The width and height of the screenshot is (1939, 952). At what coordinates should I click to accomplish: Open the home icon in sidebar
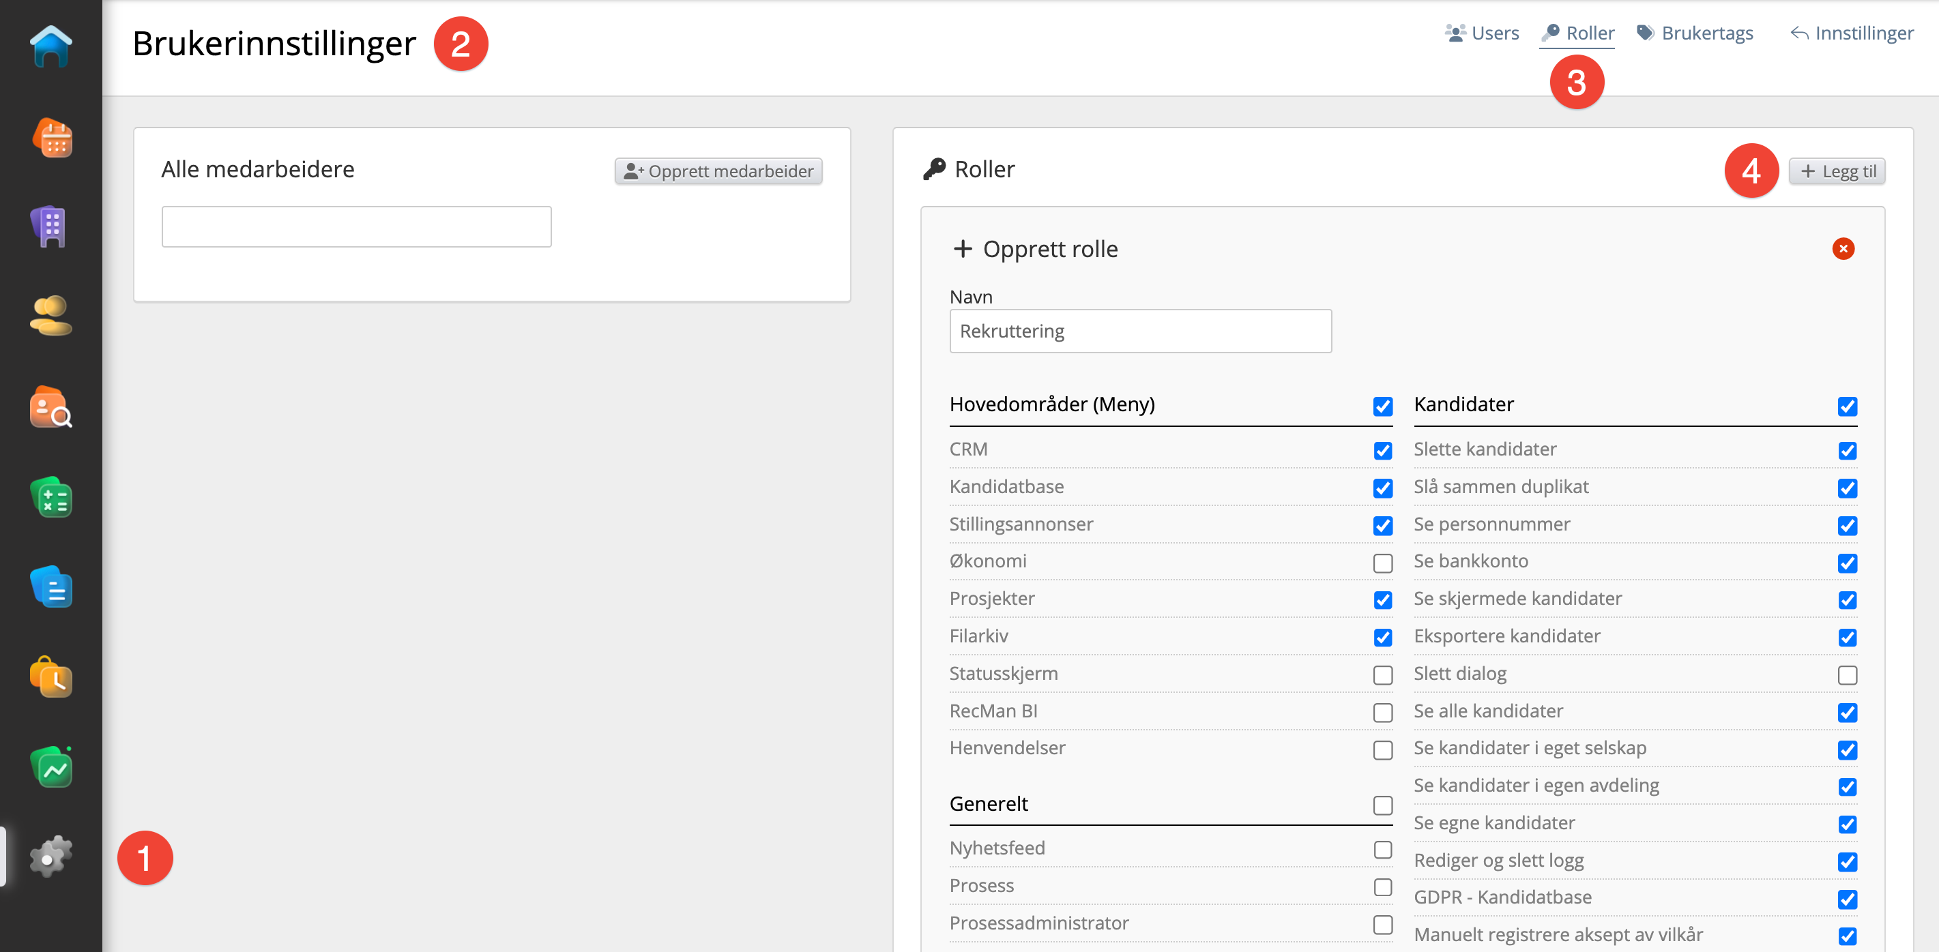pyautogui.click(x=51, y=46)
